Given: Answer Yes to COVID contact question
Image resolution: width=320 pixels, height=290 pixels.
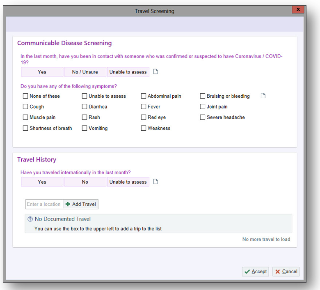Looking at the screenshot, I should coord(42,72).
